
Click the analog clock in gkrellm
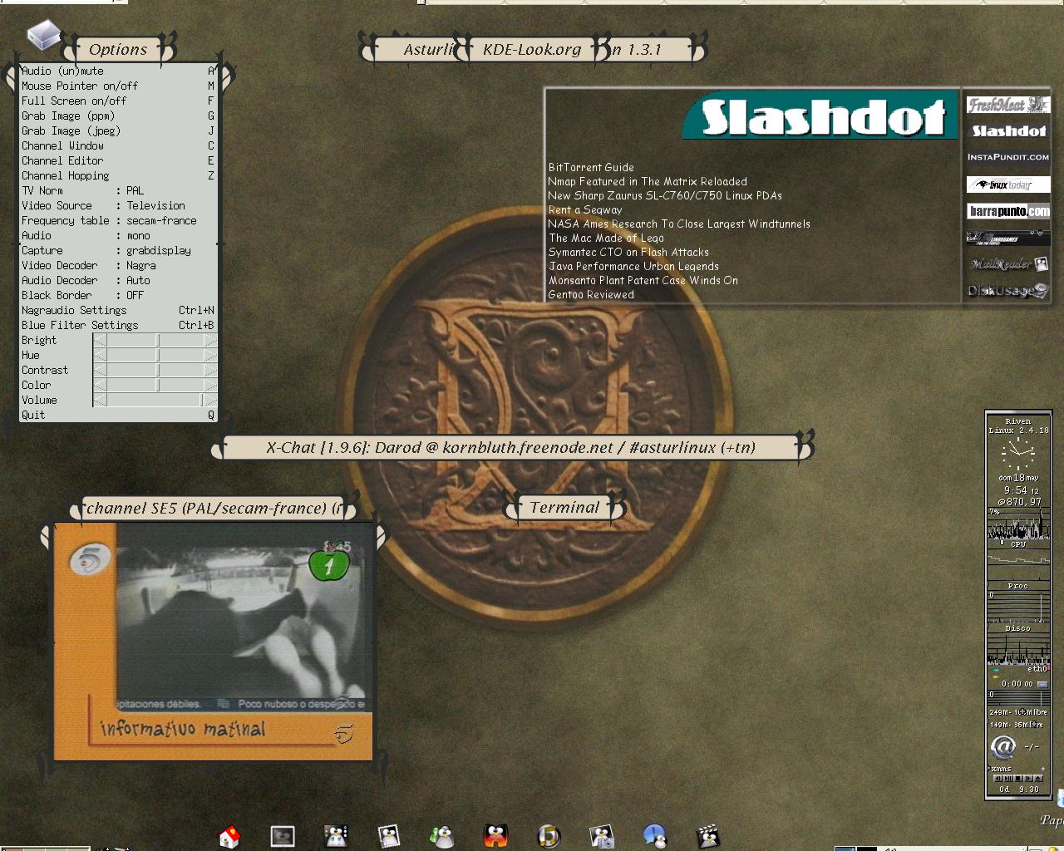point(1017,455)
